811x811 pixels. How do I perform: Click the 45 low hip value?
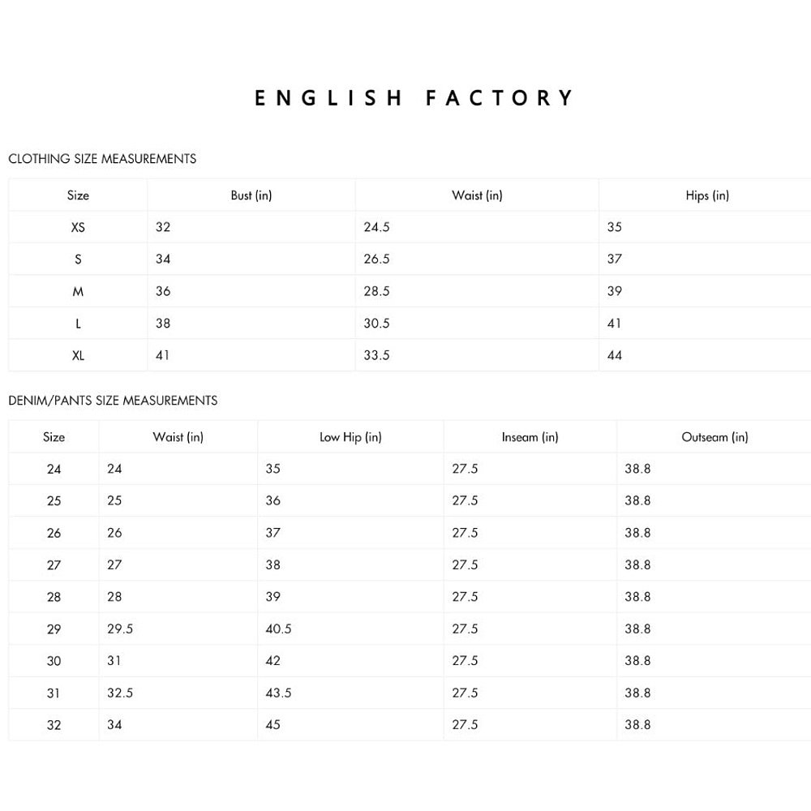coord(273,725)
